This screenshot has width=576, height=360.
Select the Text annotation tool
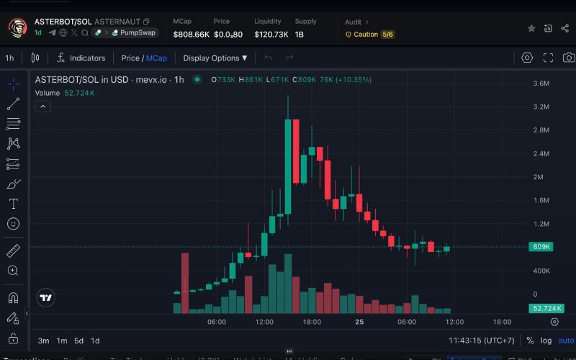(x=13, y=204)
